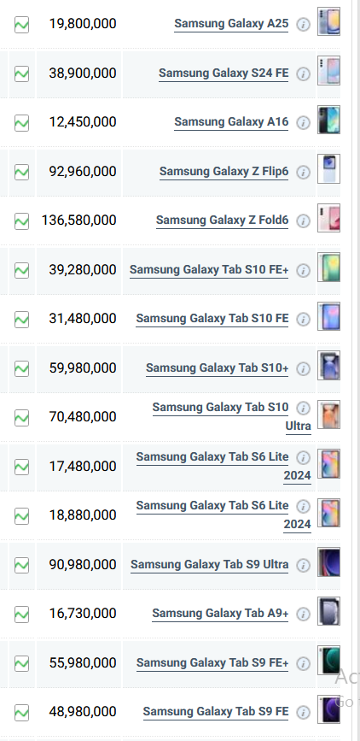Open price chart icon for Tab S9 Ultra
Viewport: 360px width, 741px height.
point(21,565)
